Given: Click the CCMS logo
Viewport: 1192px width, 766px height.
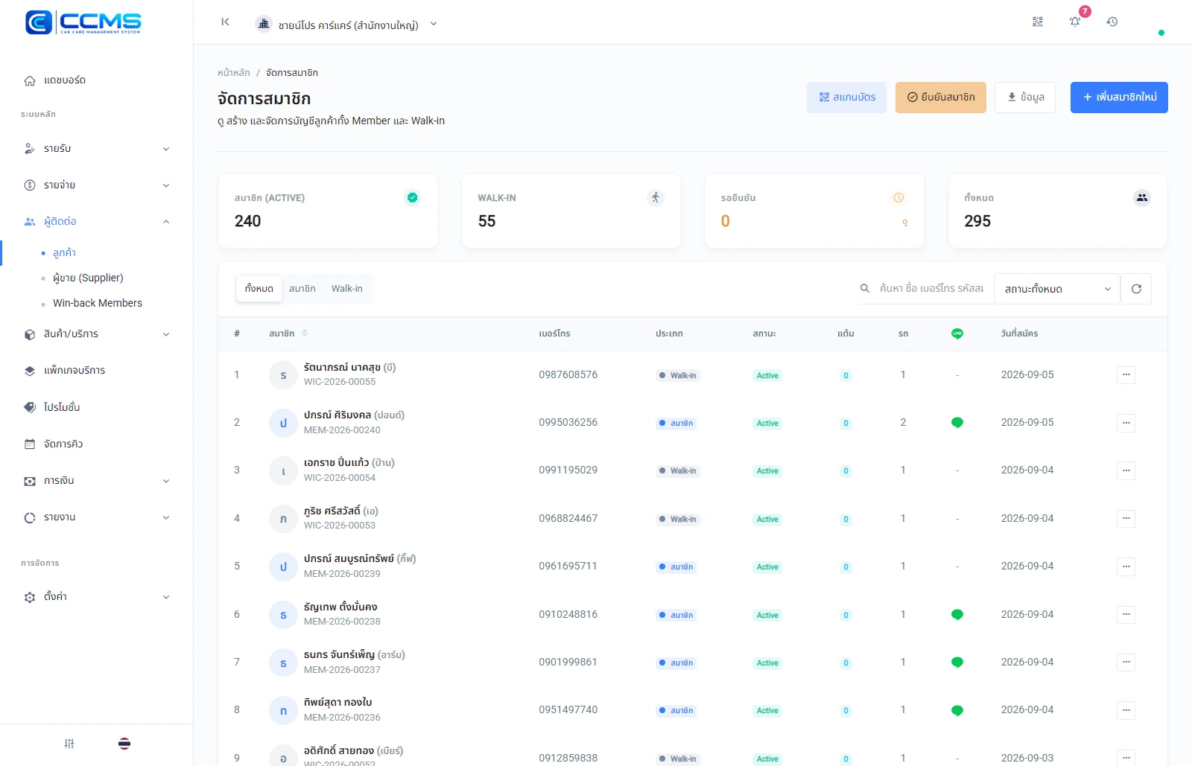Looking at the screenshot, I should [x=83, y=22].
